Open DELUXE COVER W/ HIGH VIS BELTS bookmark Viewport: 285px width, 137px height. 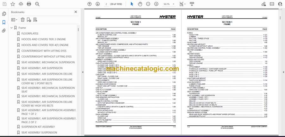[47, 104]
